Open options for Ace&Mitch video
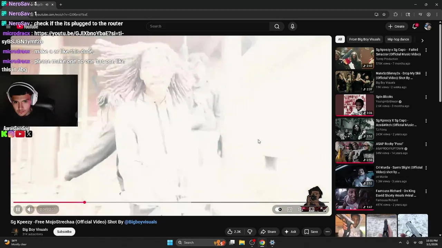 click(426, 121)
